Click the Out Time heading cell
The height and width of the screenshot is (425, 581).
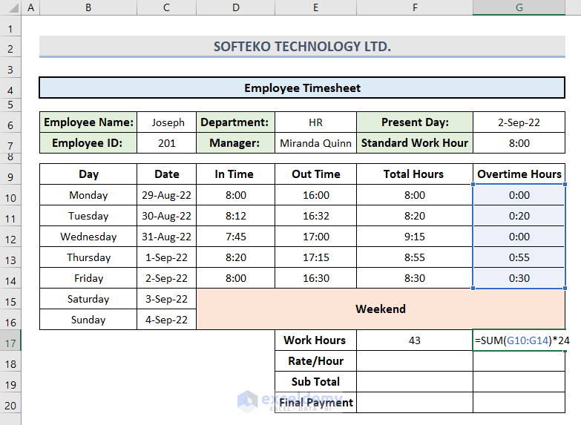pyautogui.click(x=315, y=174)
